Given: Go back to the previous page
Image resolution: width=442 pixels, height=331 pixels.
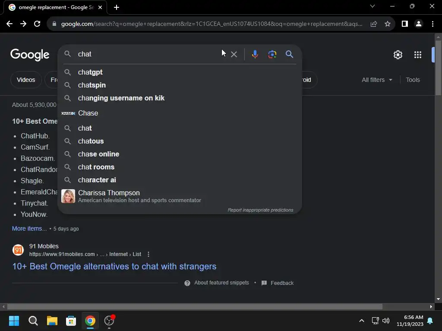Looking at the screenshot, I should (9, 24).
